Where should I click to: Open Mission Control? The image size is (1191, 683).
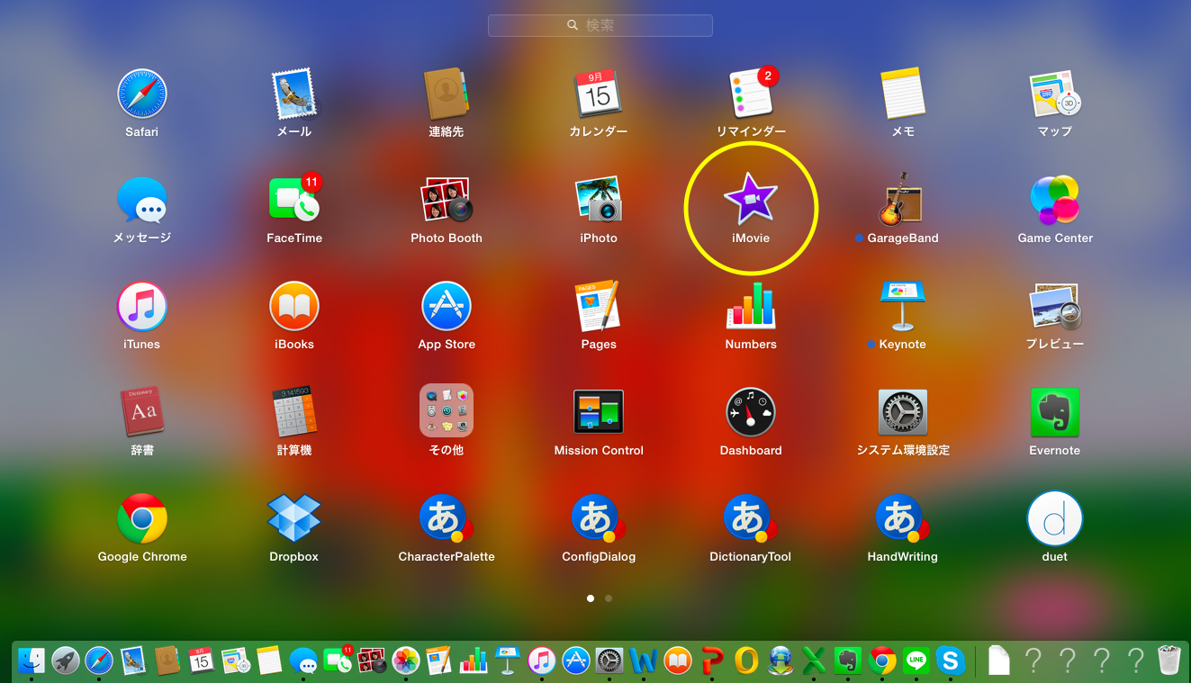pos(599,412)
